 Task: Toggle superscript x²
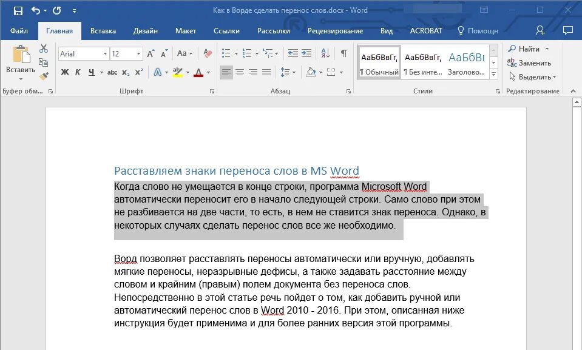click(x=139, y=72)
